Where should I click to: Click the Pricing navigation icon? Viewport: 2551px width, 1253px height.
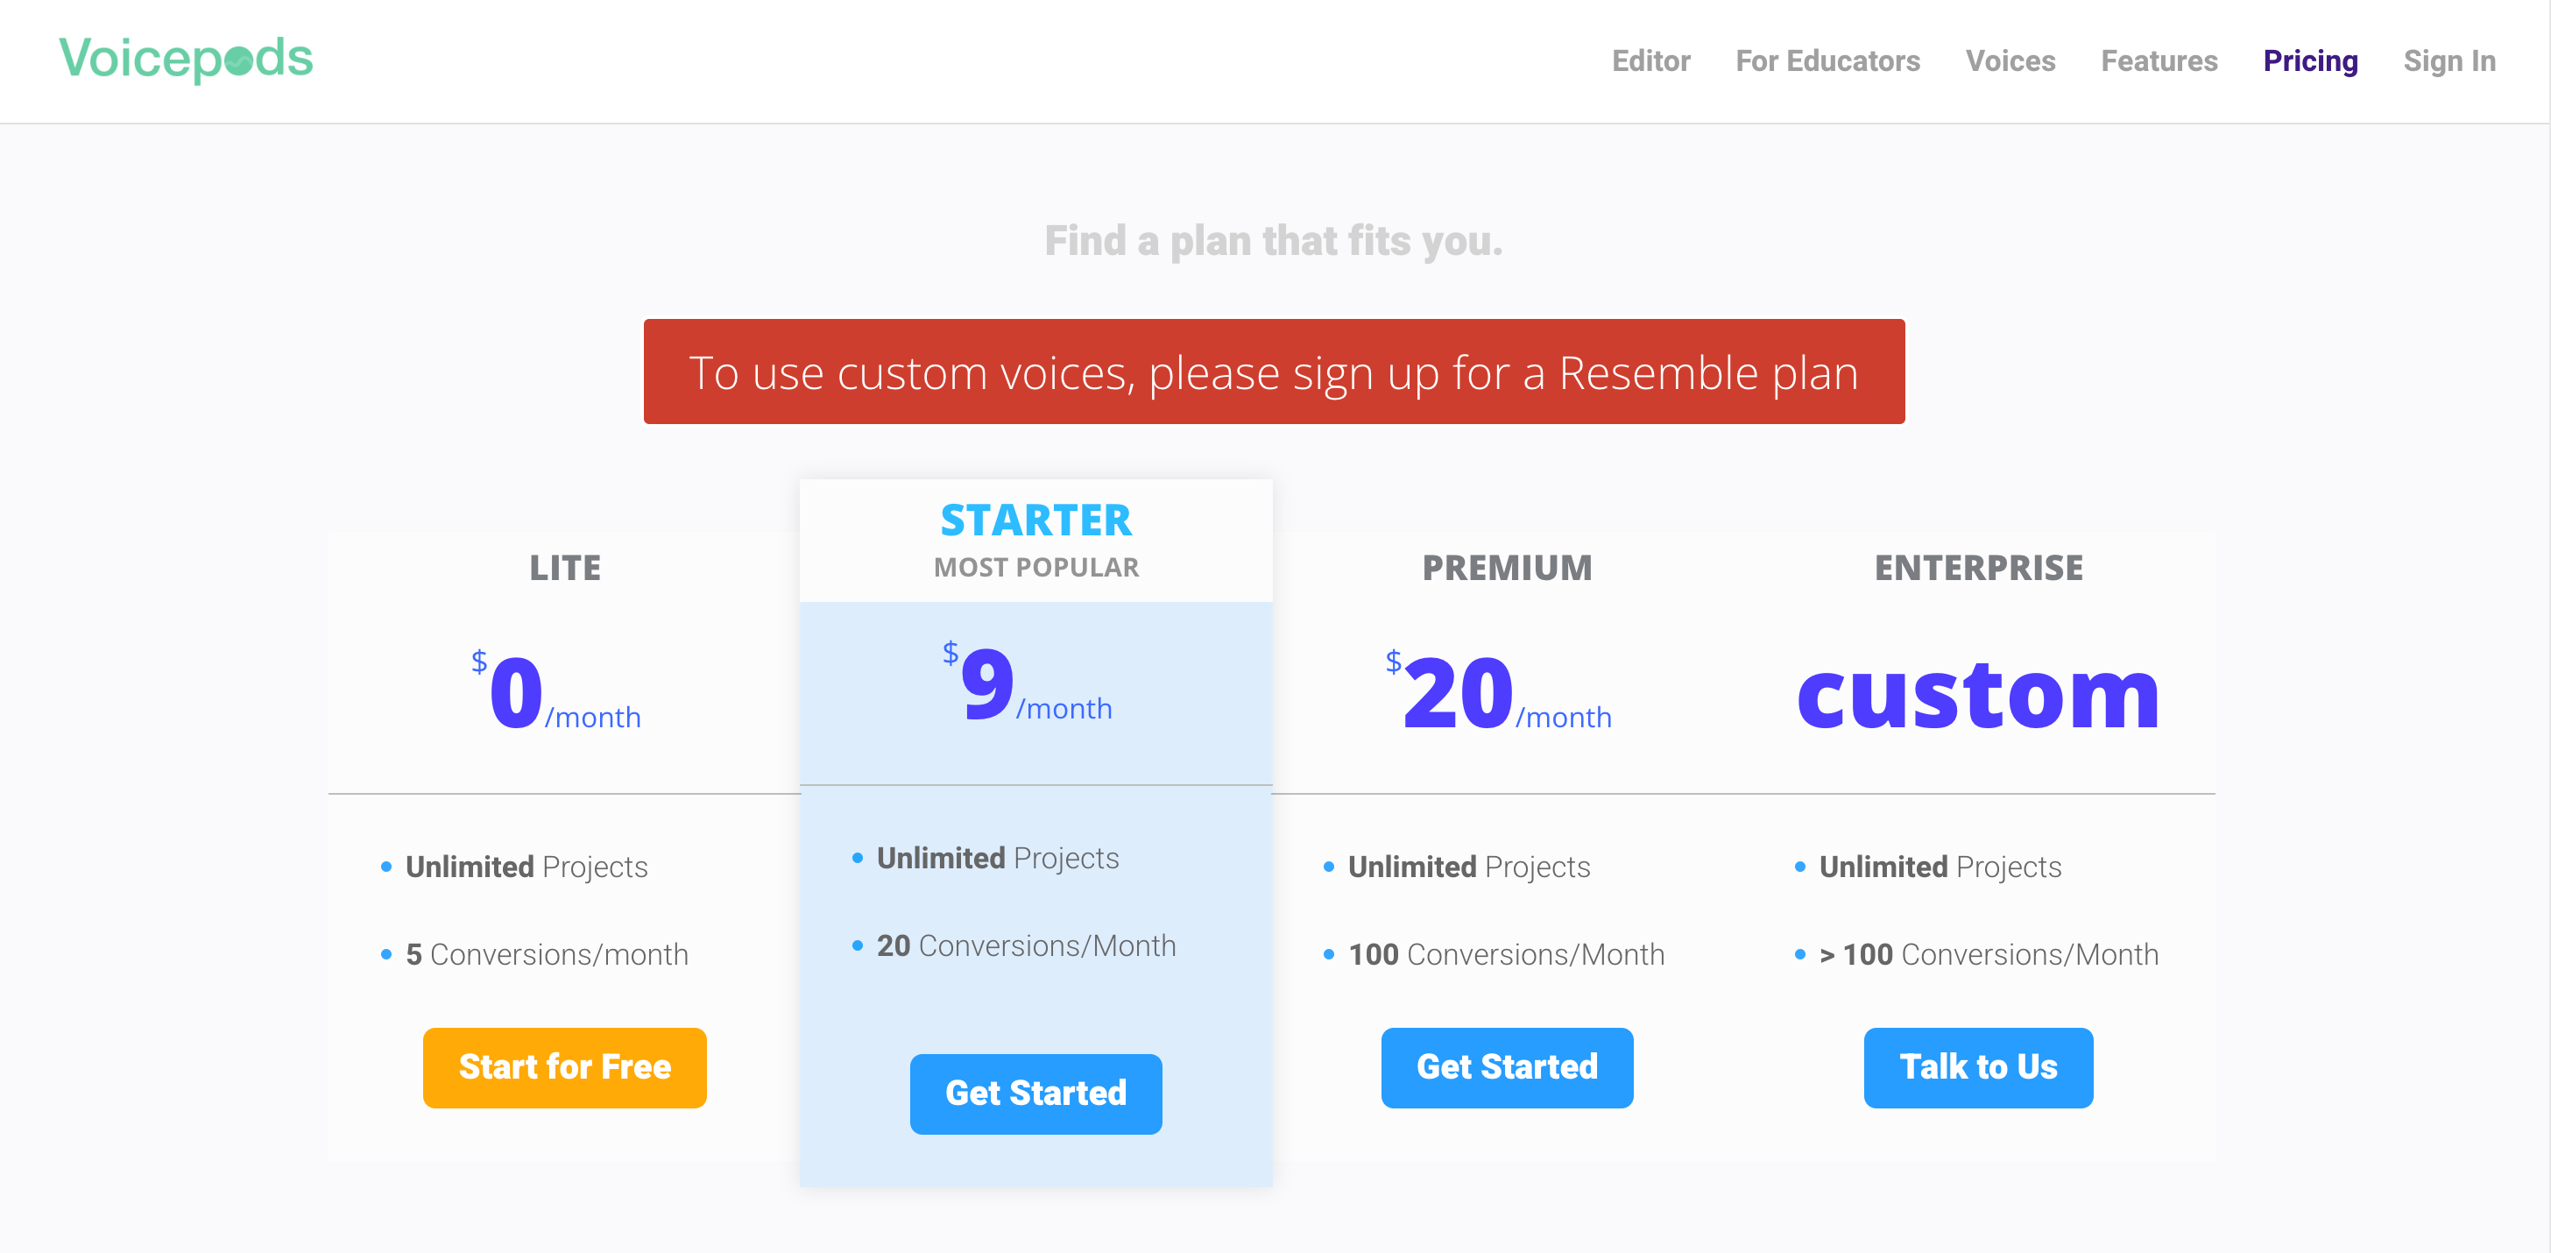pyautogui.click(x=2310, y=60)
